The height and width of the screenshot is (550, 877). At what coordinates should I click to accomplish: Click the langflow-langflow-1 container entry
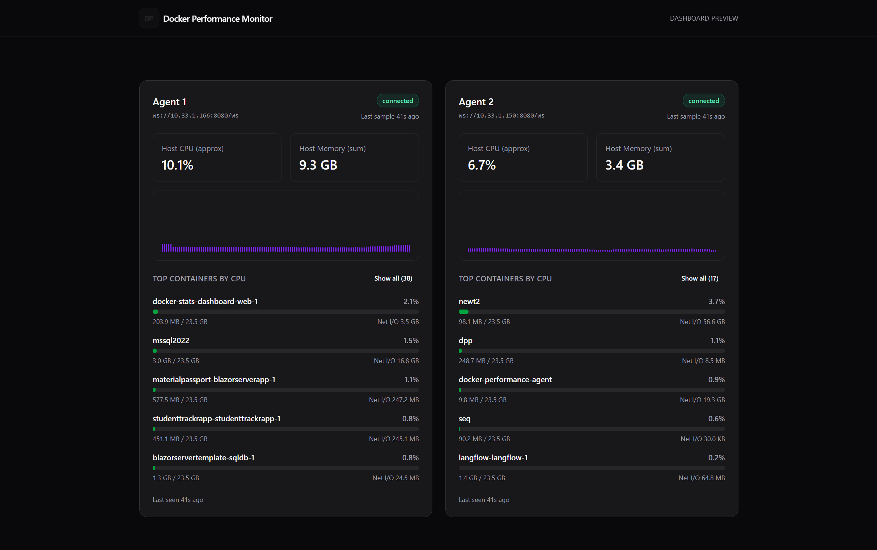click(x=493, y=457)
